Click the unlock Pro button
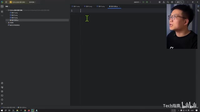Viewport: 200px width, 112px height. click(x=179, y=2)
